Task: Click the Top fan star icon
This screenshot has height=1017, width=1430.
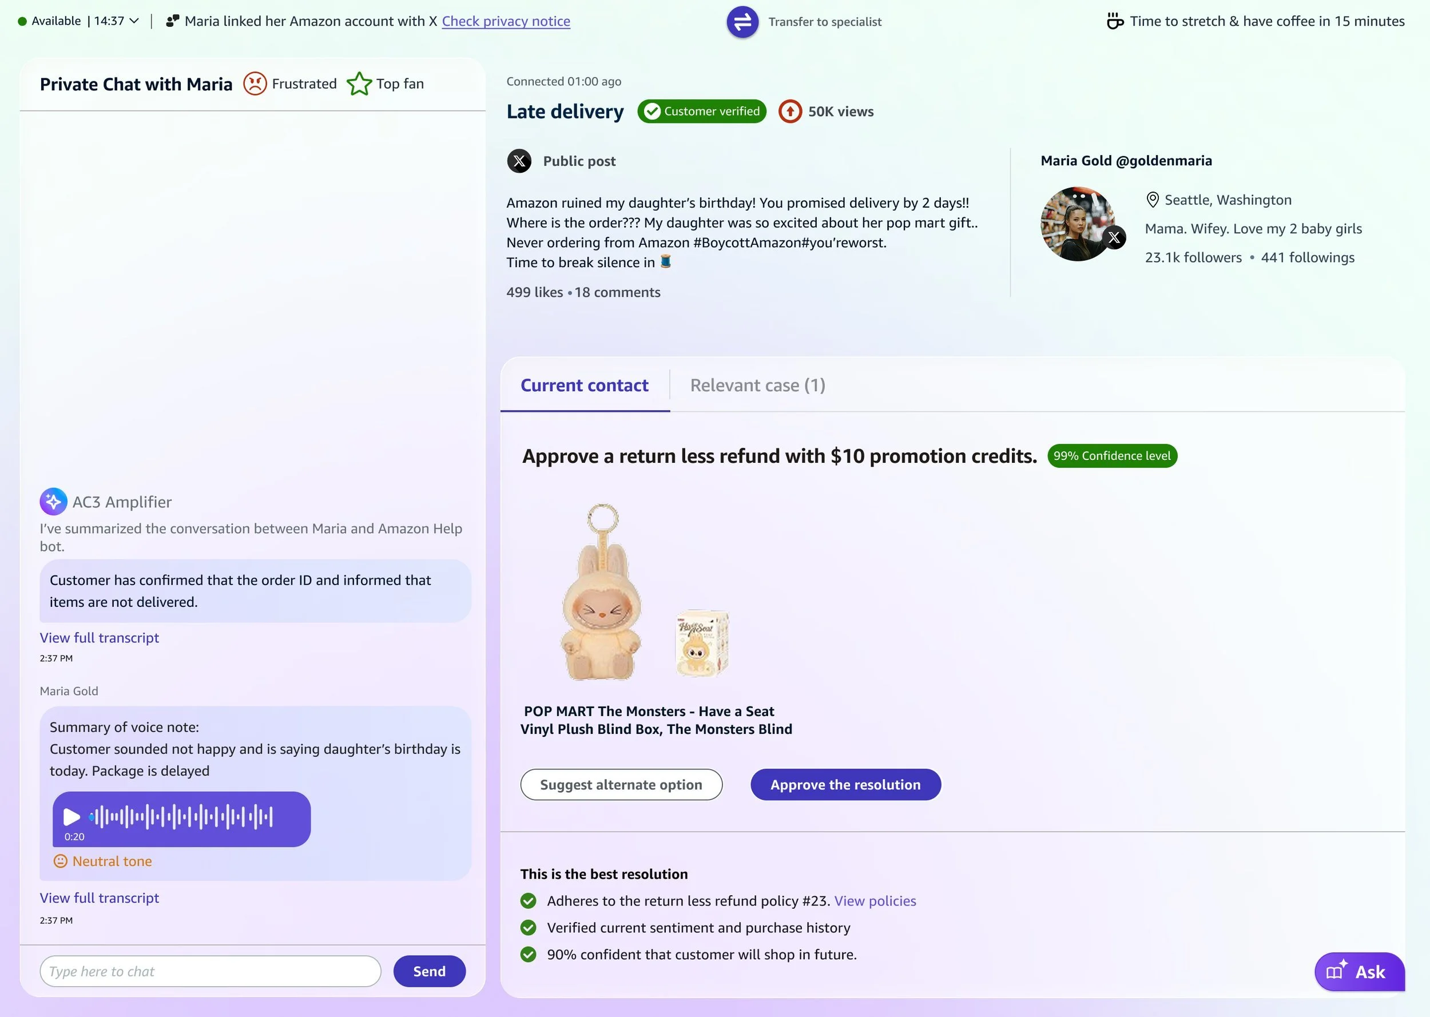Action: 359,84
